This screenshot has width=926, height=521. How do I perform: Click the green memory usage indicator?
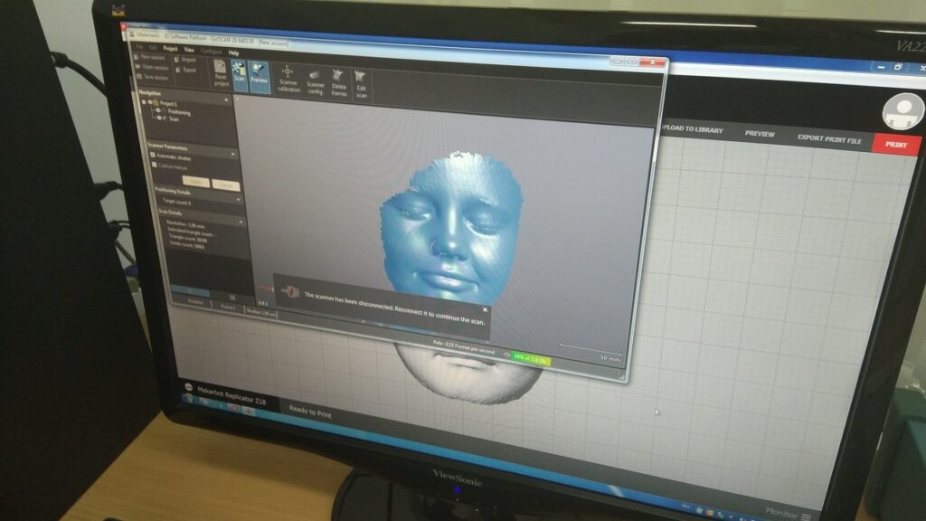click(x=530, y=358)
